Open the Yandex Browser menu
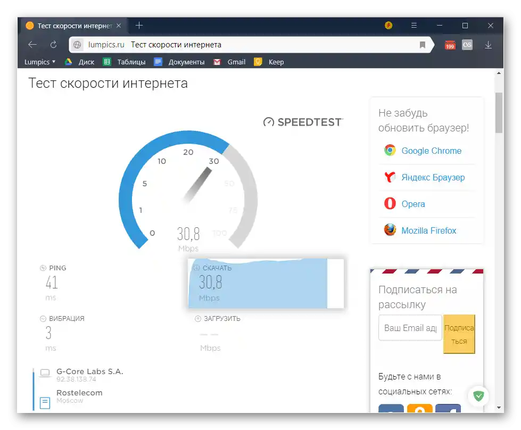The width and height of the screenshot is (521, 430). point(414,25)
